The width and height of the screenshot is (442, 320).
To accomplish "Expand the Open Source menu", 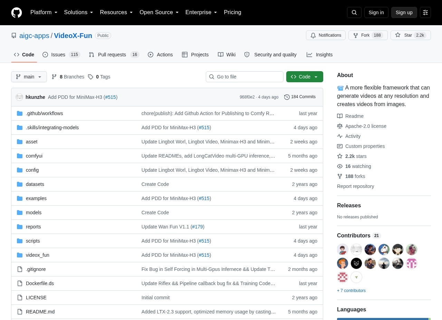I will (x=159, y=12).
